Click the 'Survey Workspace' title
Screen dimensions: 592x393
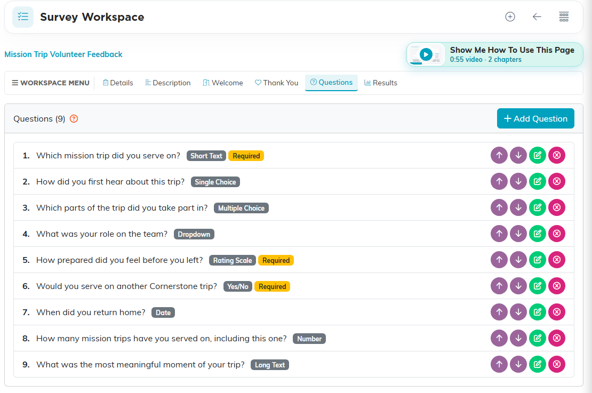pyautogui.click(x=92, y=17)
